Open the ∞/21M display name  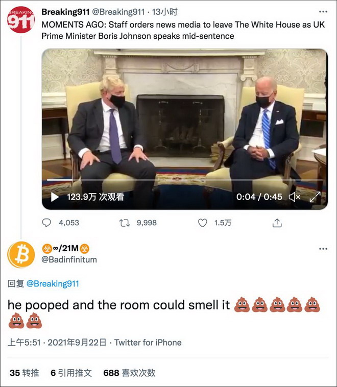66,249
